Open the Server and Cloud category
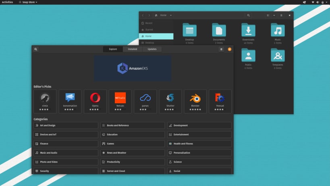 (x=133, y=171)
